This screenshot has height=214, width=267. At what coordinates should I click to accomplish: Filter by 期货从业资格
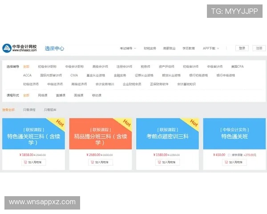171,75
